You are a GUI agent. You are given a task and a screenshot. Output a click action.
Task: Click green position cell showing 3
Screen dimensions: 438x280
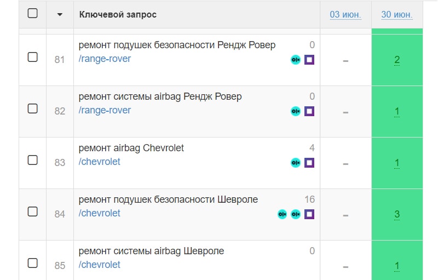397,214
